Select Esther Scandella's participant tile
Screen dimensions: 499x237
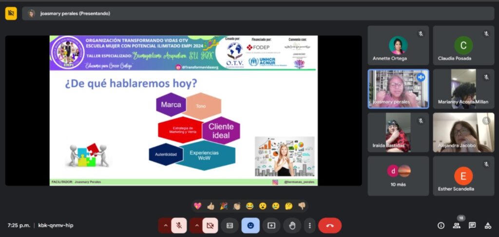[463, 176]
